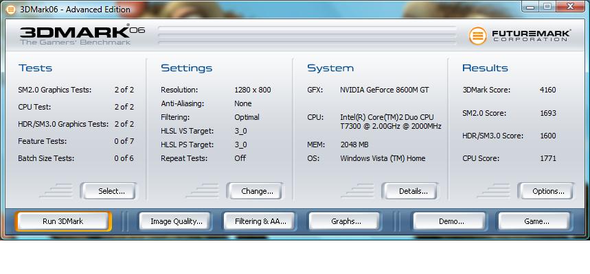Viewport: 590px width, 274px height.
Task: Click the 3DMark Score value 4160
Action: (547, 90)
